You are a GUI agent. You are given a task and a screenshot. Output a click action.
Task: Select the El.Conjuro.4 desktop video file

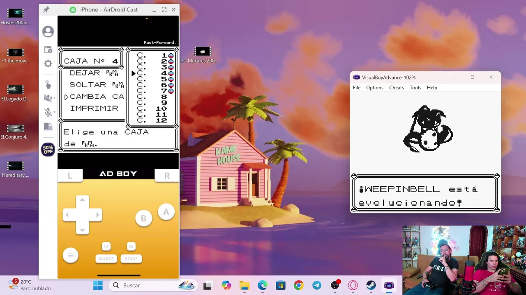(x=15, y=132)
